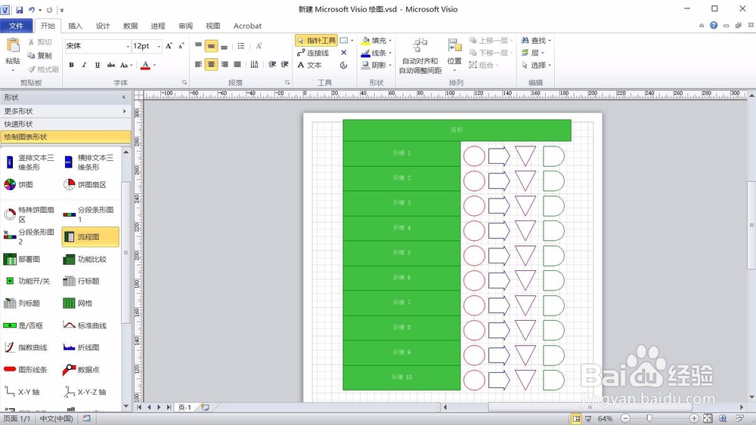Select the connection point X tool
The height and width of the screenshot is (425, 756).
(x=344, y=53)
